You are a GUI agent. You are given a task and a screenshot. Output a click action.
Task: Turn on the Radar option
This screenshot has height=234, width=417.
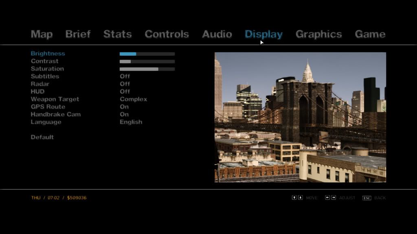point(125,84)
